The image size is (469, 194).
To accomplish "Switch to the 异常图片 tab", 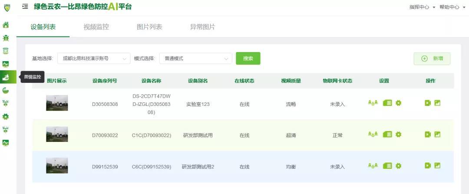I will (x=202, y=27).
